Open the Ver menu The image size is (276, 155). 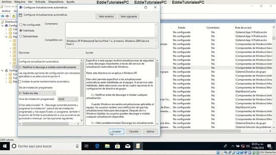[30, 2]
